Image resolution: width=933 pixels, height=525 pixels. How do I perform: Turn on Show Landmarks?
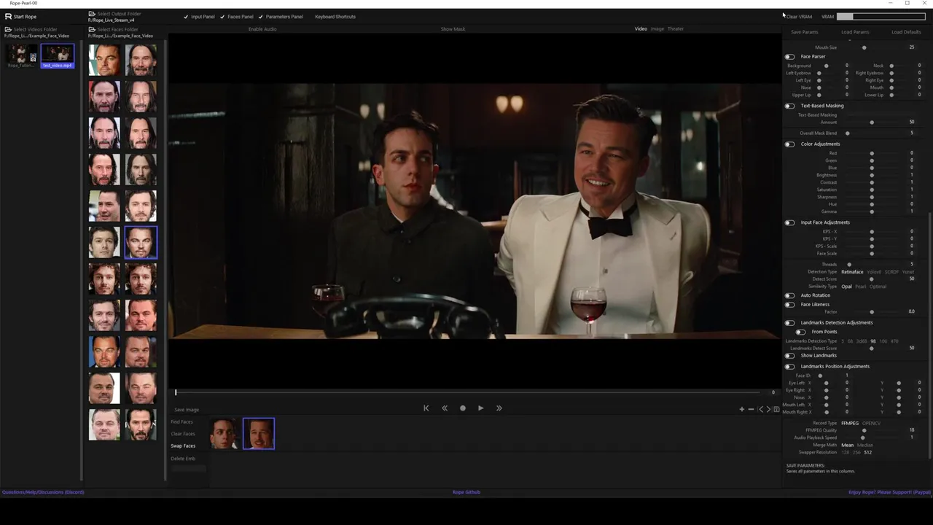click(x=789, y=356)
